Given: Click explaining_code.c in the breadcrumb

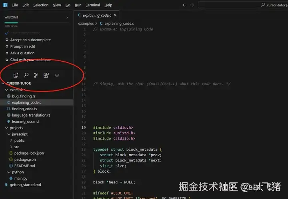Looking at the screenshot, I should pyautogui.click(x=119, y=24).
